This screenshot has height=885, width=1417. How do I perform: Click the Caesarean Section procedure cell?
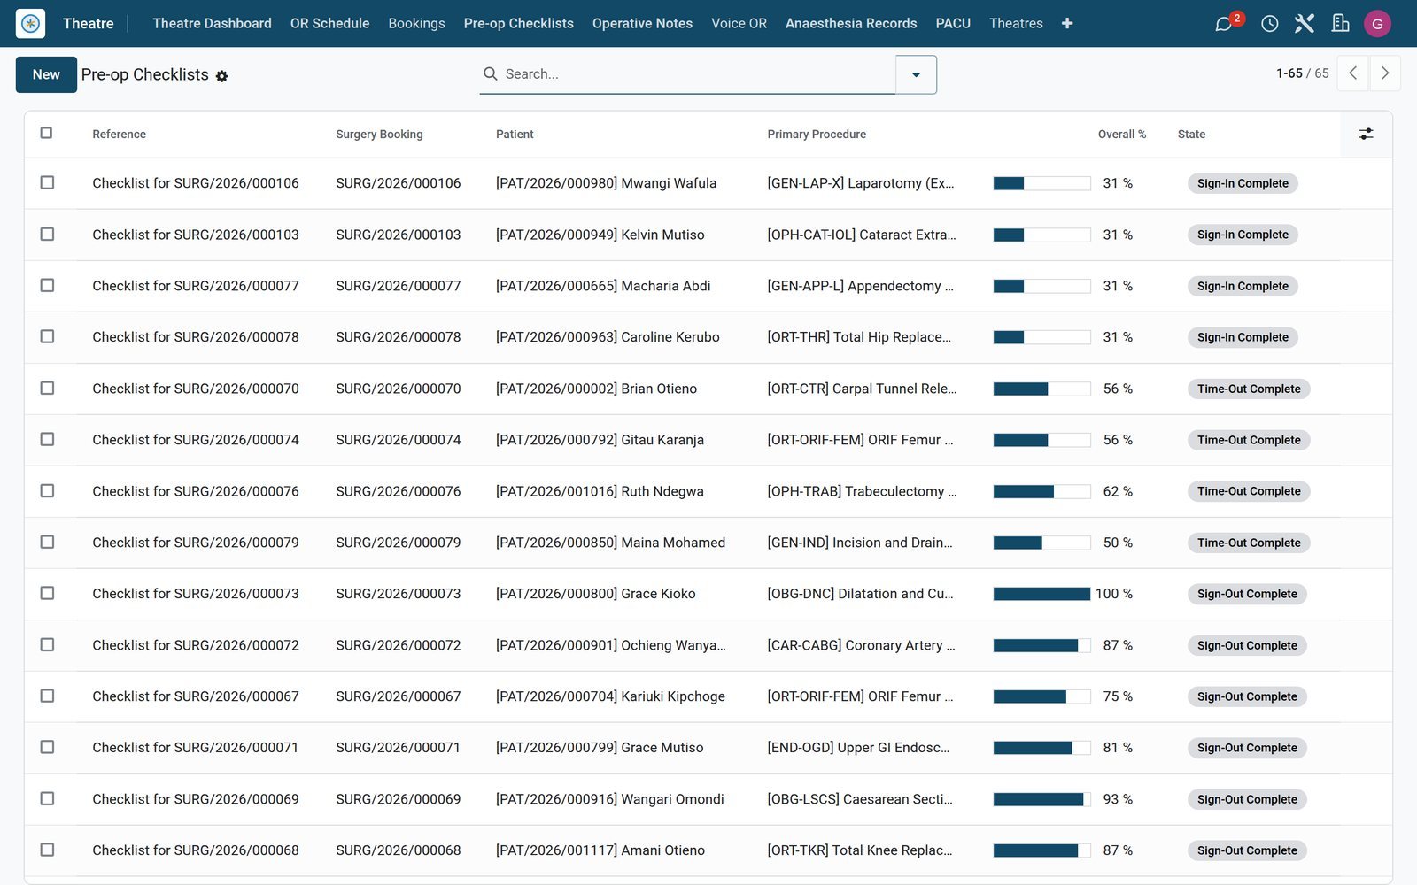859,799
